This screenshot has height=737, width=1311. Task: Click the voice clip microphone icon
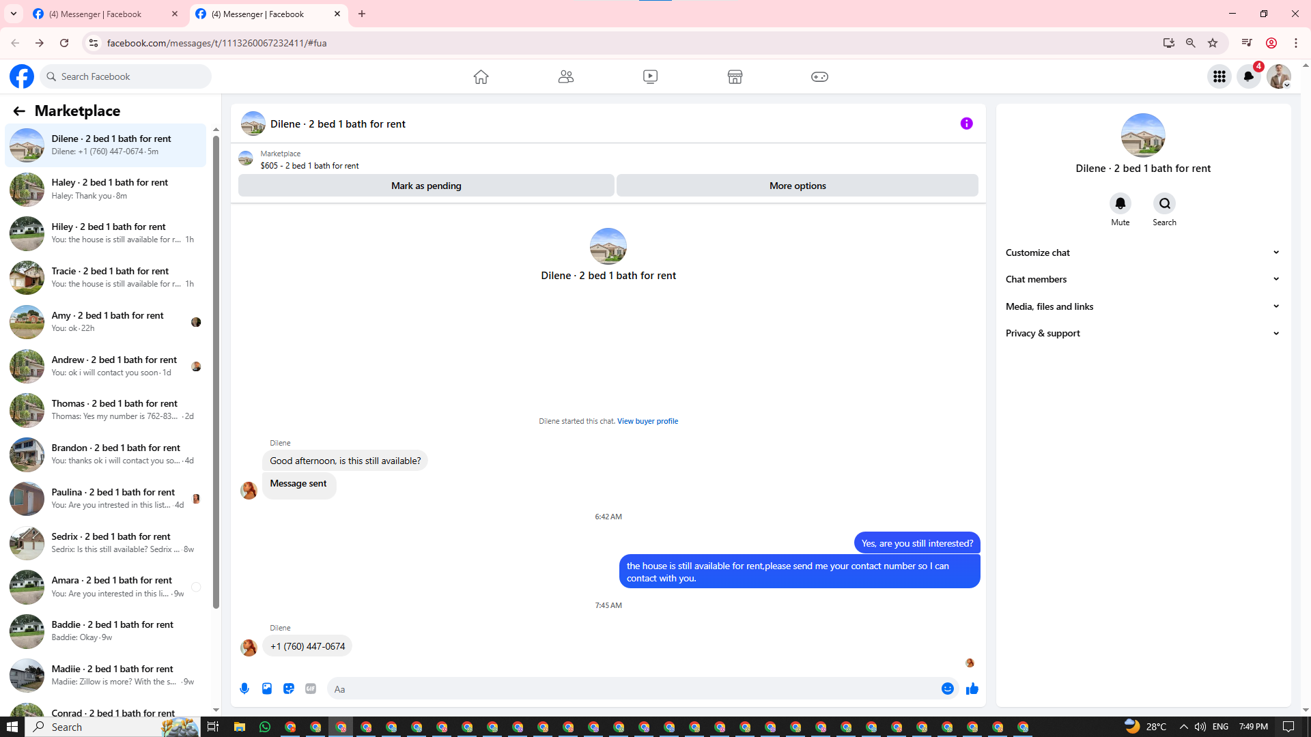tap(244, 689)
